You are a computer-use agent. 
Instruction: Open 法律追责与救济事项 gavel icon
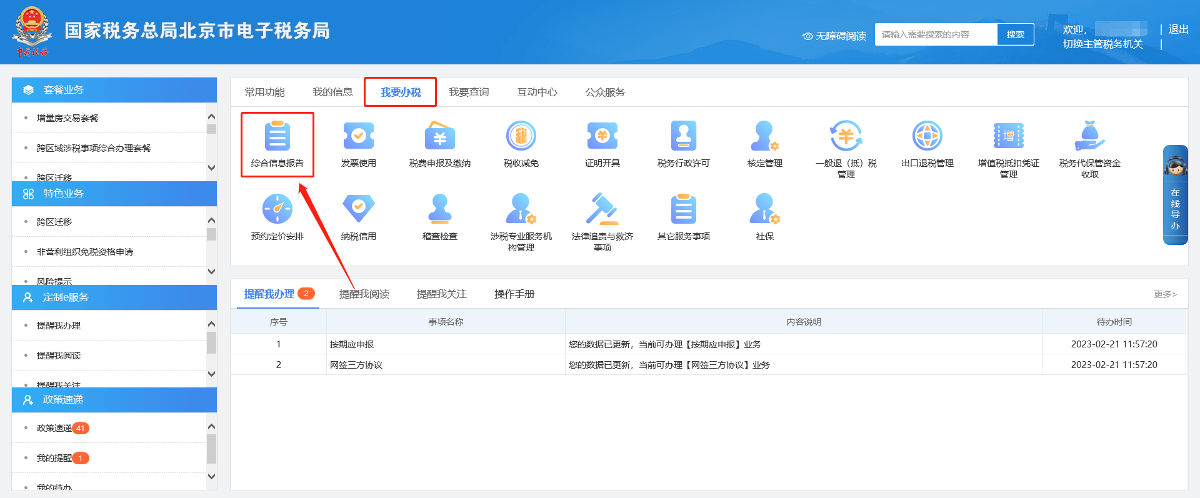pos(602,209)
